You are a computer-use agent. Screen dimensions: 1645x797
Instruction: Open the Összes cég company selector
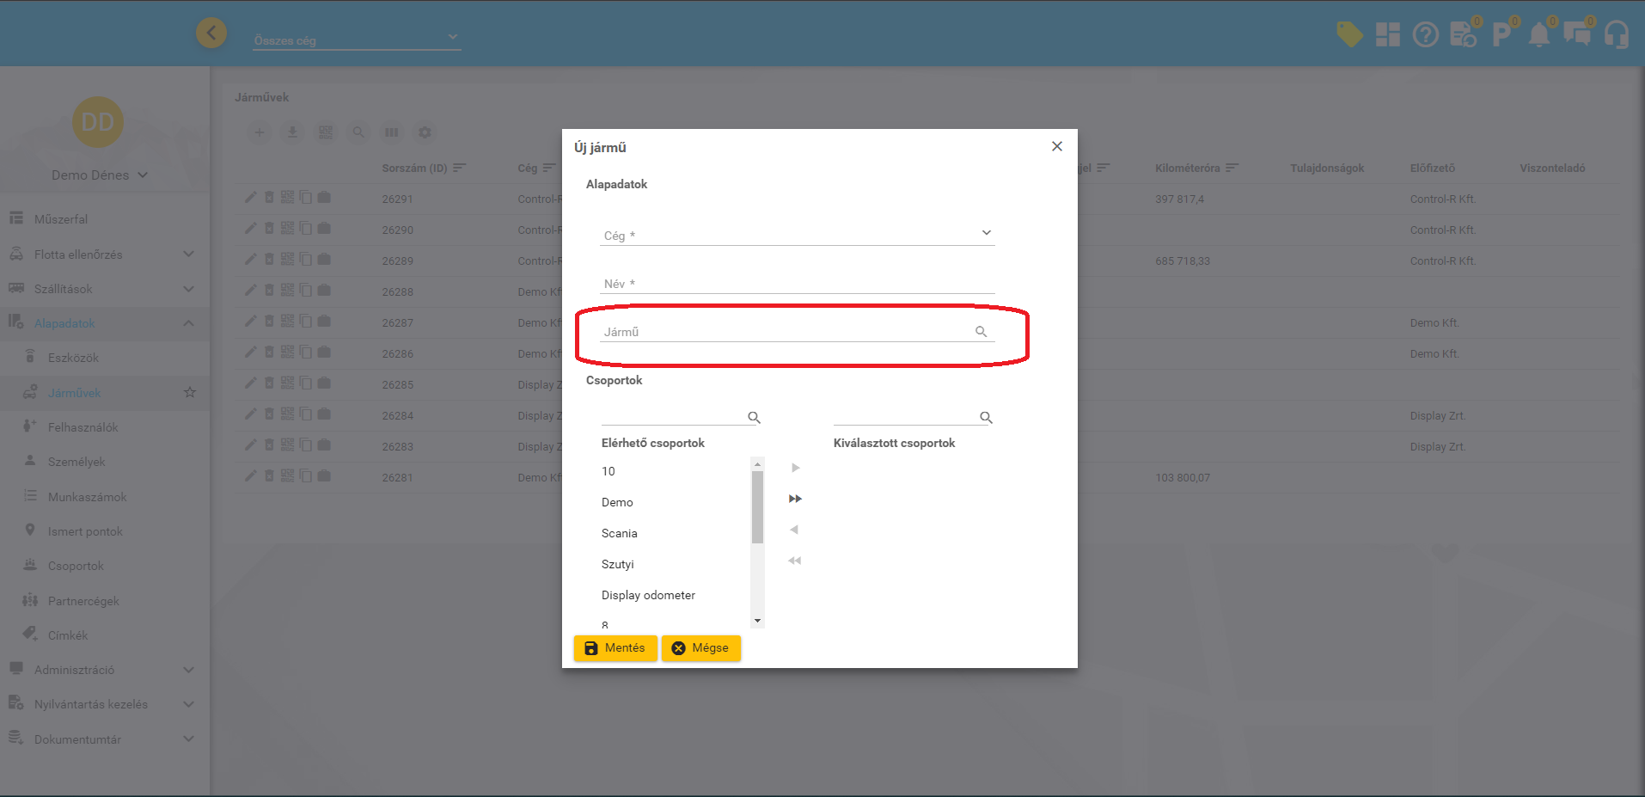click(x=357, y=40)
